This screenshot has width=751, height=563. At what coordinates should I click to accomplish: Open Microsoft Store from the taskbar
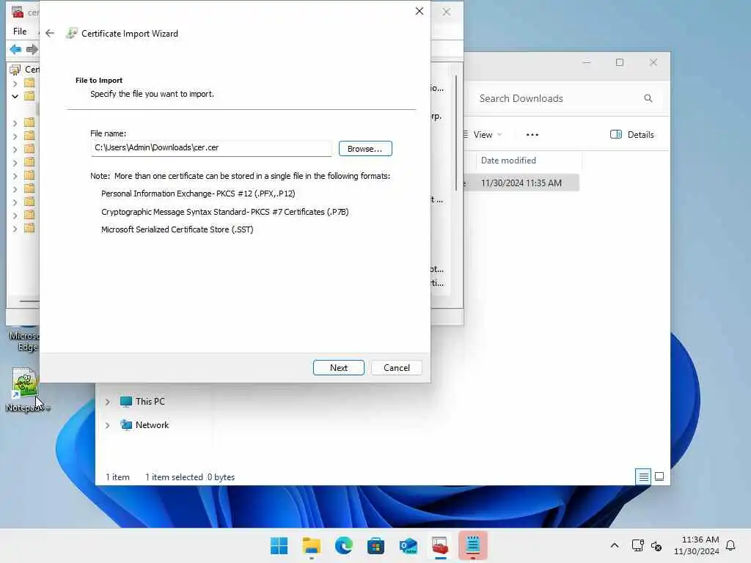[376, 545]
